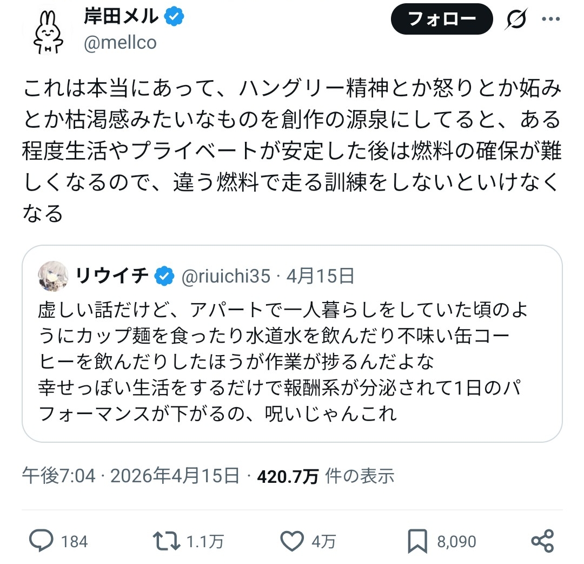
Task: Click 岸田メル's blue verified badge
Action: click(174, 17)
